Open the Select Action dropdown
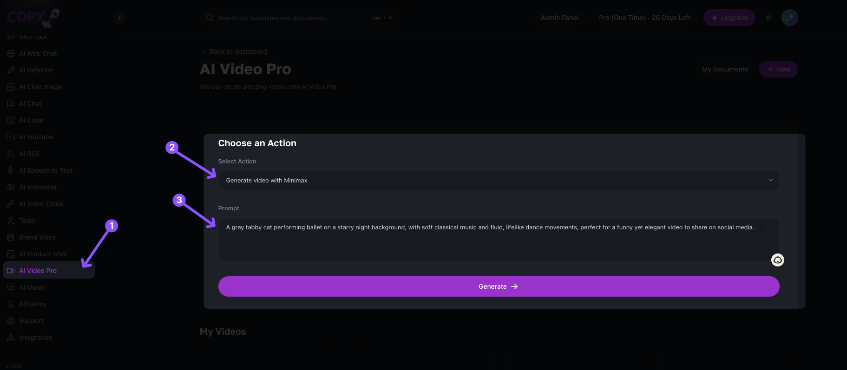This screenshot has width=847, height=370. (498, 180)
